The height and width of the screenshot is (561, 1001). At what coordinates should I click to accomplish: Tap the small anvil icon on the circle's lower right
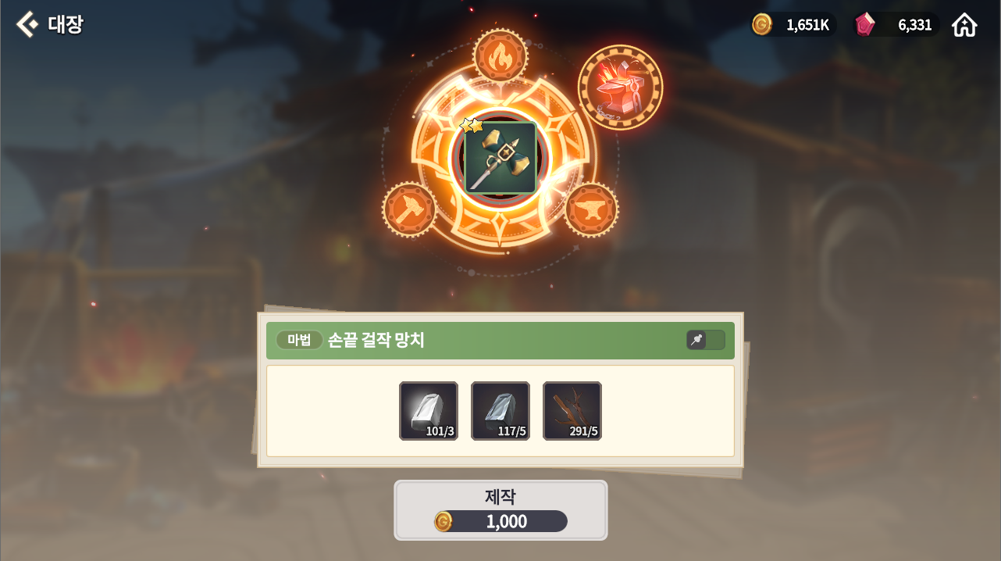(591, 209)
